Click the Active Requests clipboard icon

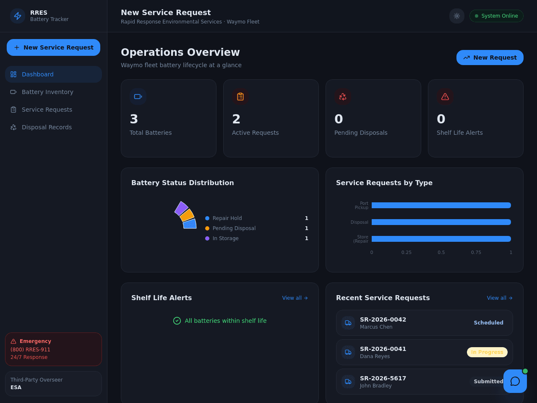[x=240, y=97]
